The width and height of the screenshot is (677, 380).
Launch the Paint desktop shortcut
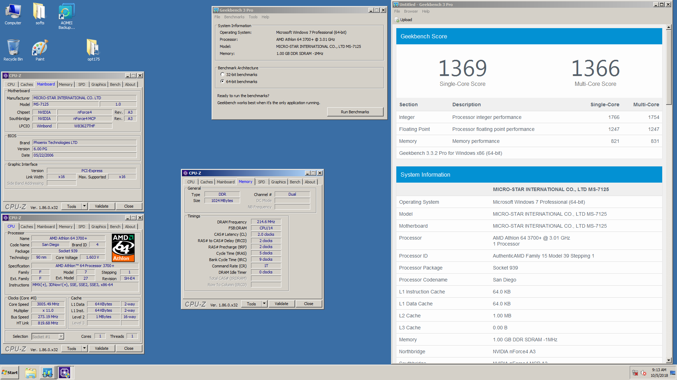click(x=40, y=50)
